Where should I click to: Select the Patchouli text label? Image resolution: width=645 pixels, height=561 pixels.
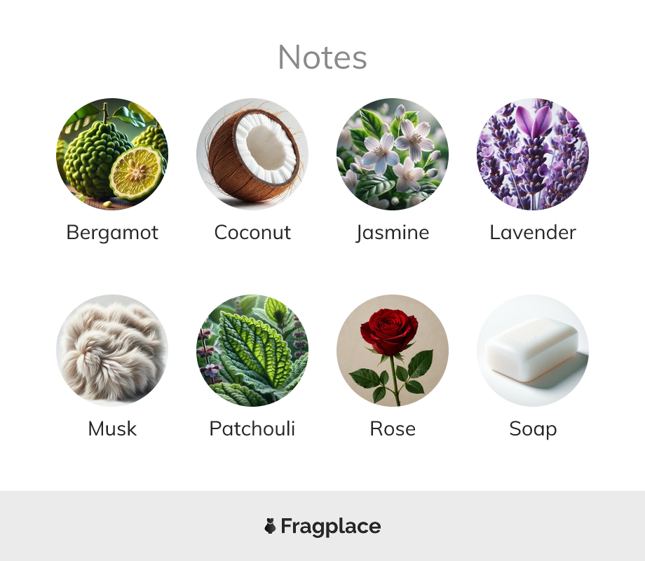tap(252, 429)
